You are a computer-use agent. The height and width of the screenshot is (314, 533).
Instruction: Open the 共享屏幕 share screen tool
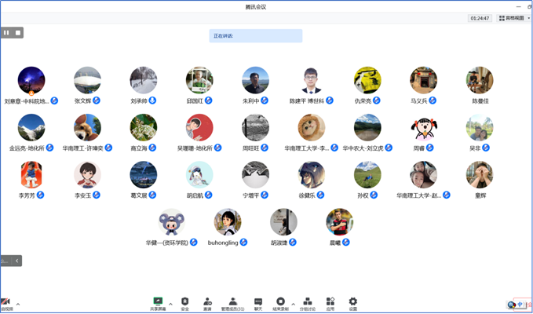pos(158,302)
